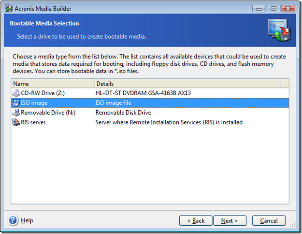Click the Acronis Media Builder title bar icon
This screenshot has width=302, height=234.
click(x=9, y=9)
